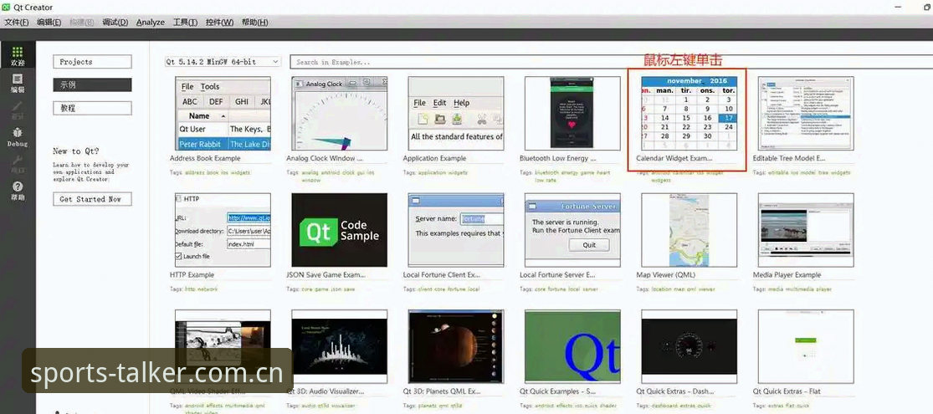Open the 工具(T) menu
The height and width of the screenshot is (414, 933).
tap(185, 22)
